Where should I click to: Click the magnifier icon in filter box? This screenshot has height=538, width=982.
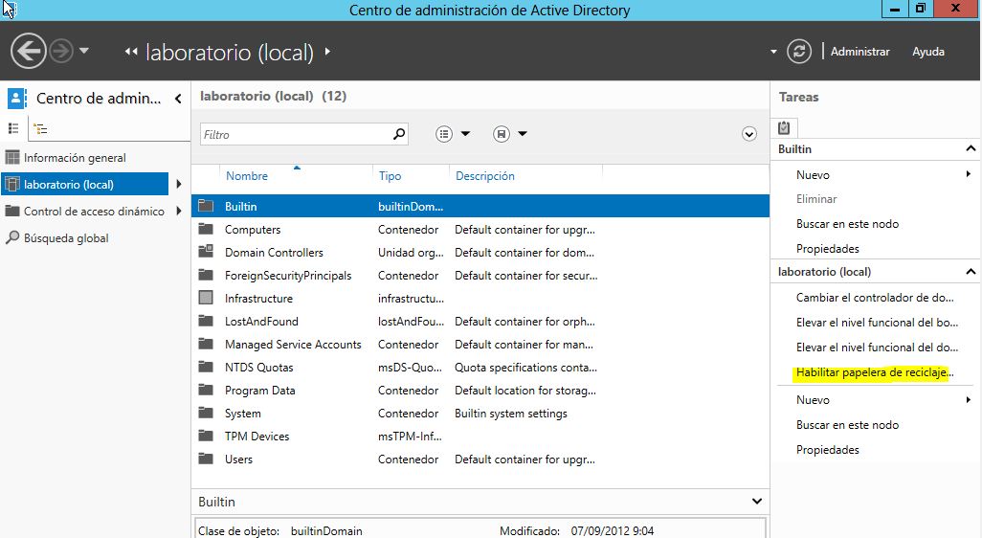coord(399,133)
